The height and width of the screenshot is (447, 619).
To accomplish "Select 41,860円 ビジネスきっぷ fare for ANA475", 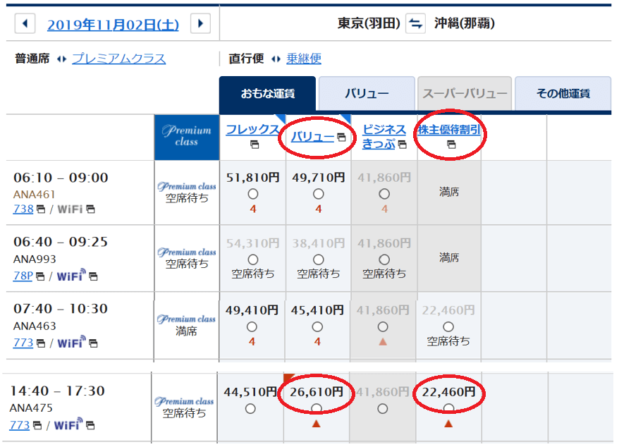I will click(x=383, y=409).
